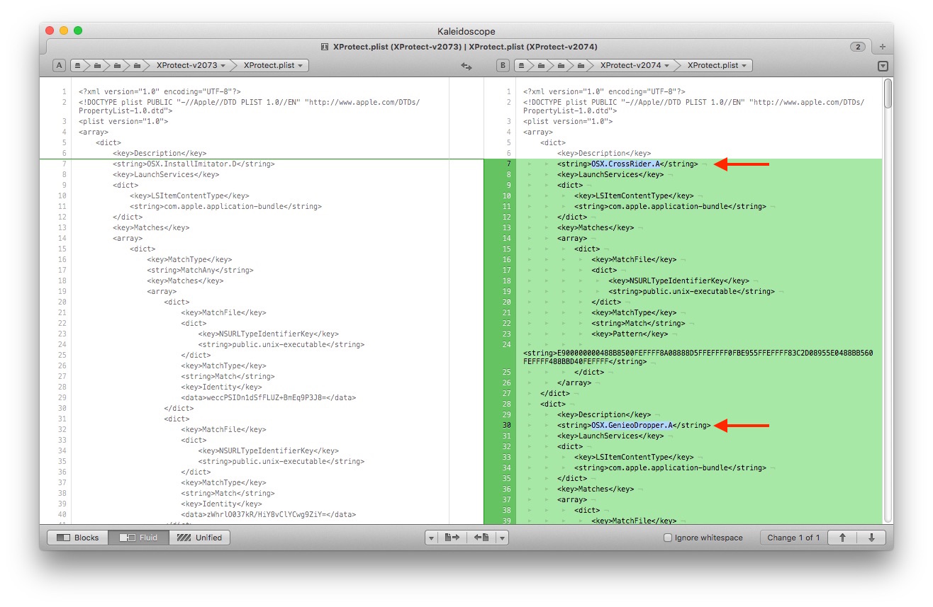This screenshot has width=933, height=607.
Task: Open dropdown left of copy-to-right button
Action: [431, 538]
